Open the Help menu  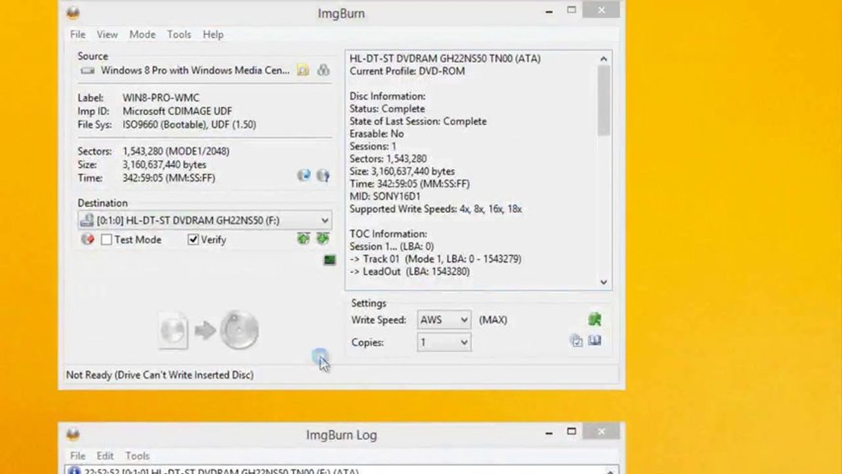pos(213,34)
